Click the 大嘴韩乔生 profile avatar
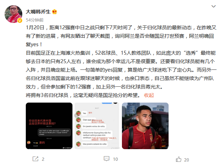Viewport: 223px width, 165px height. pyautogui.click(x=13, y=14)
